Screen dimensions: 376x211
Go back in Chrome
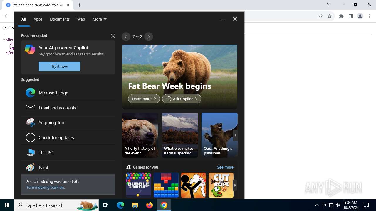coord(6,16)
